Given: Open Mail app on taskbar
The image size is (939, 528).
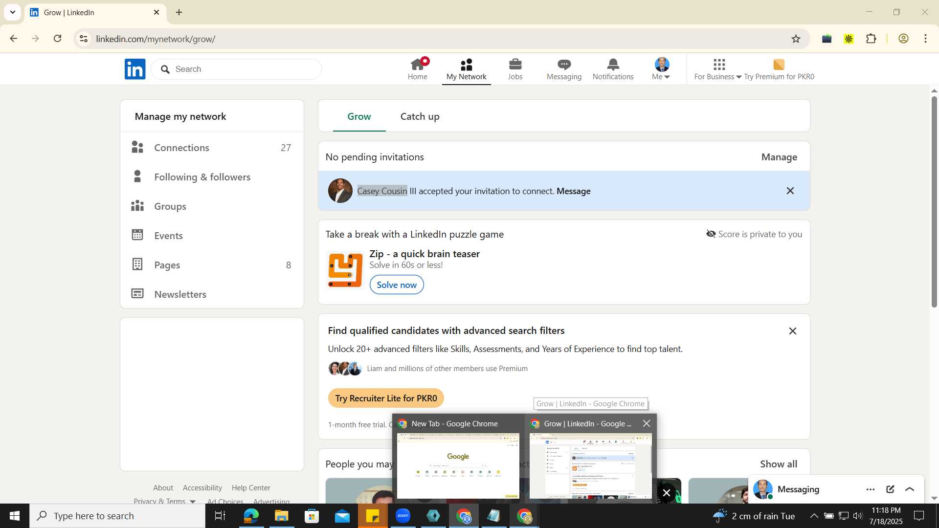Looking at the screenshot, I should click(342, 516).
